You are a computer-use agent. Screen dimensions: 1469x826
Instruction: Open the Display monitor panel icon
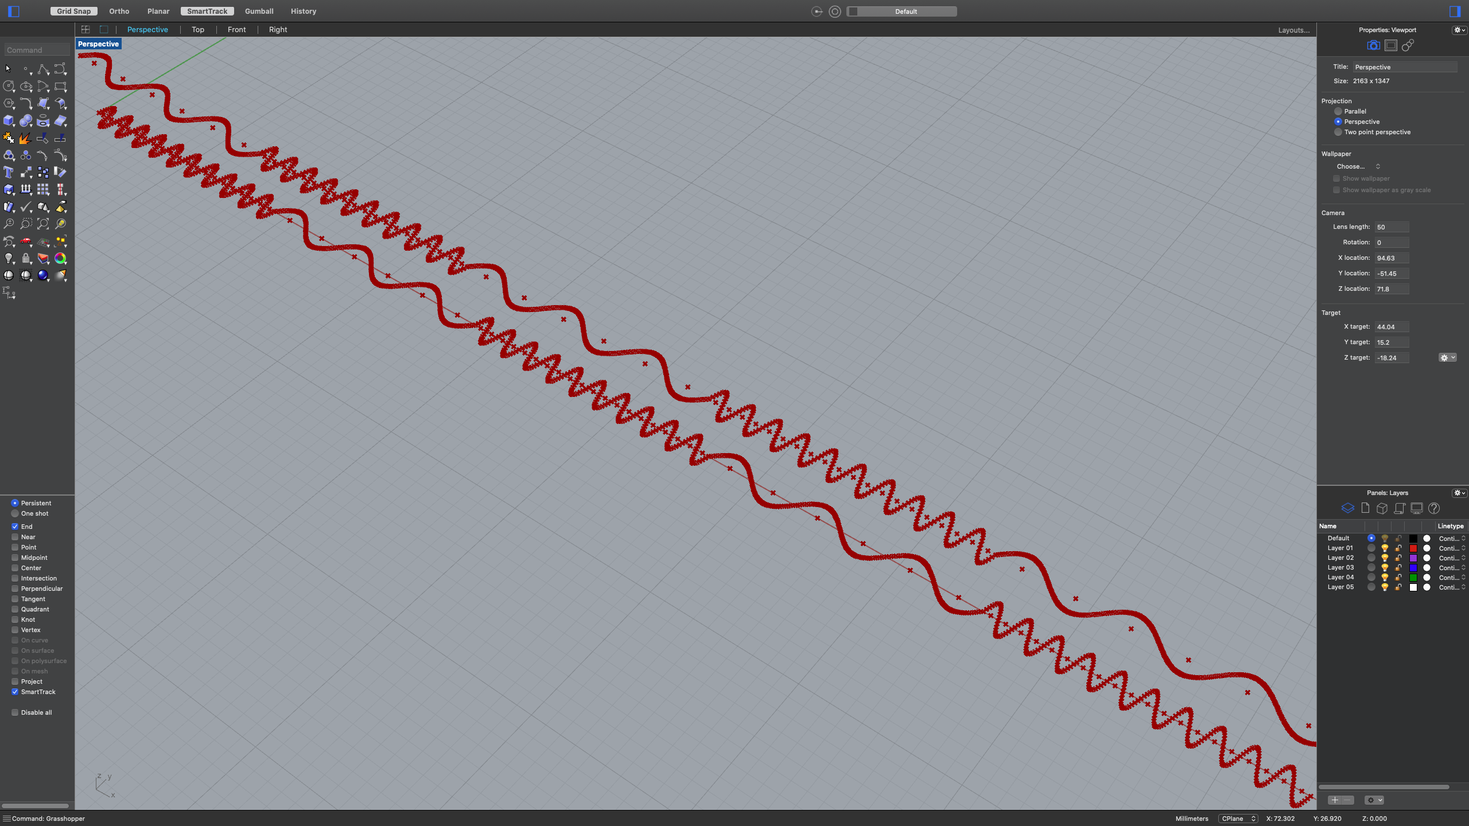pyautogui.click(x=1417, y=508)
